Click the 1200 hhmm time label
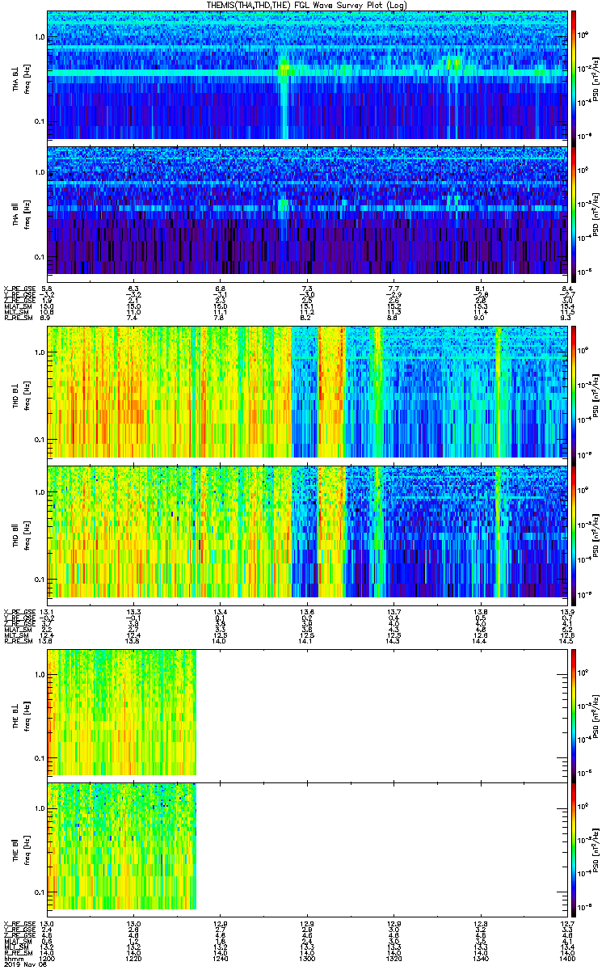 pos(48,957)
